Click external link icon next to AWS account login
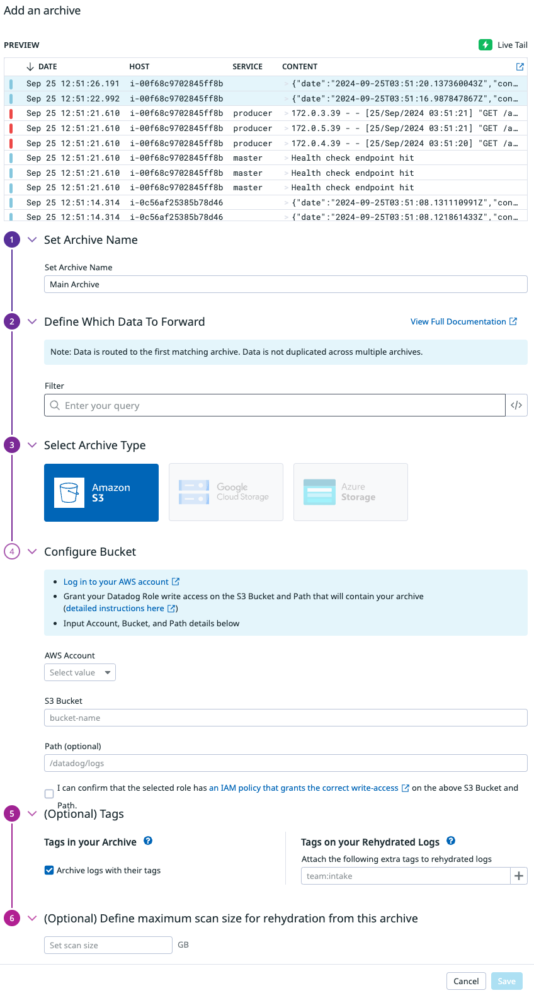534x993 pixels. (176, 582)
